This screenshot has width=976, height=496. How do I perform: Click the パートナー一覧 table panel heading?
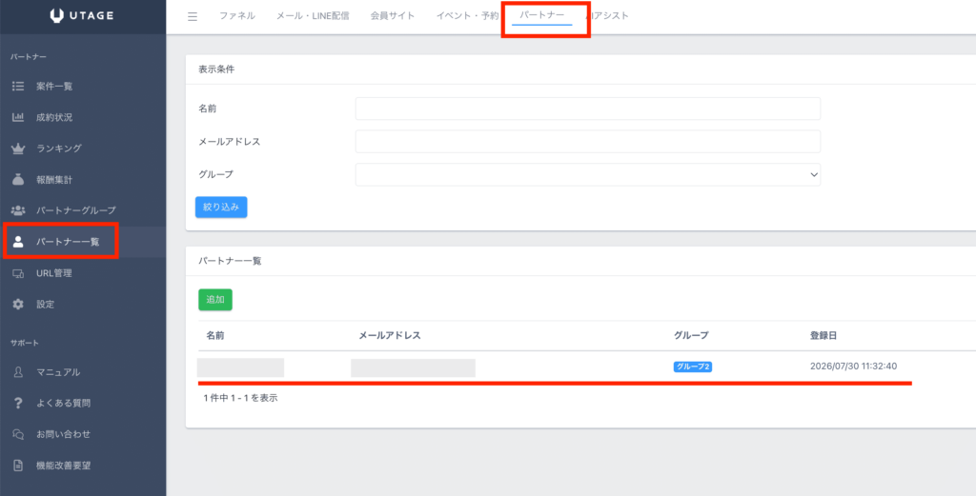pyautogui.click(x=231, y=261)
